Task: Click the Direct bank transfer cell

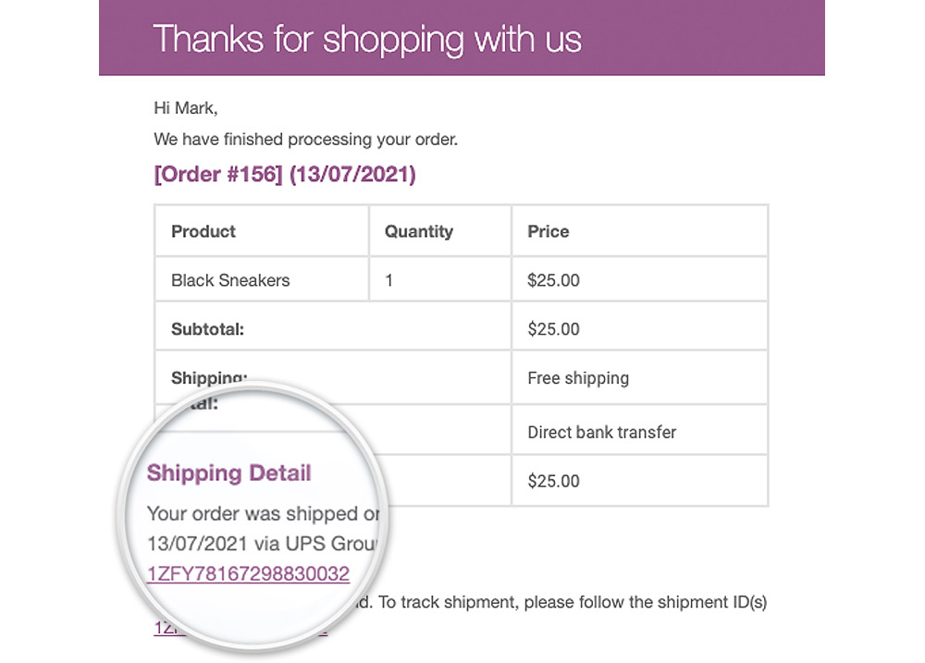Action: [x=640, y=432]
